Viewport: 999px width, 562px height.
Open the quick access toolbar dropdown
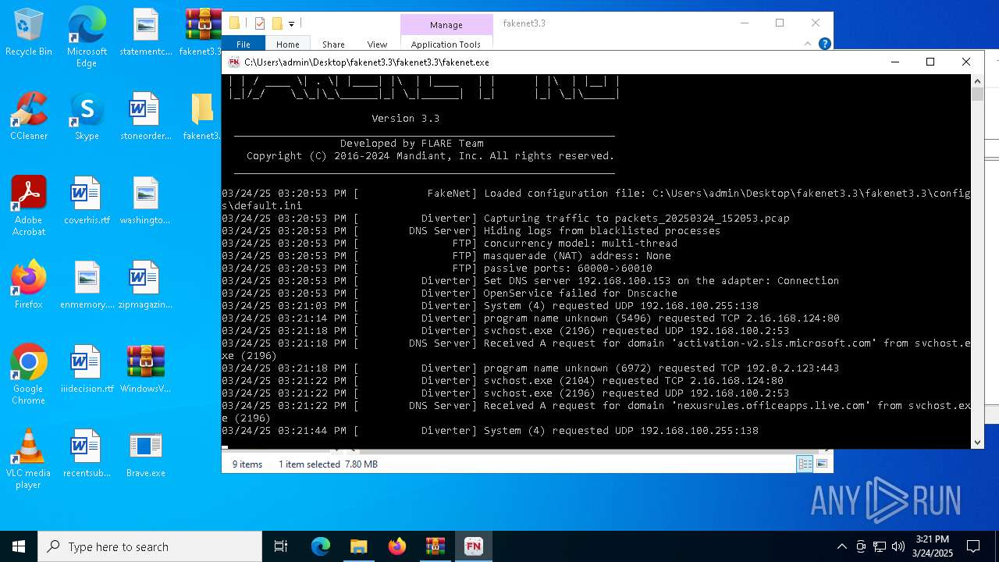[x=291, y=24]
